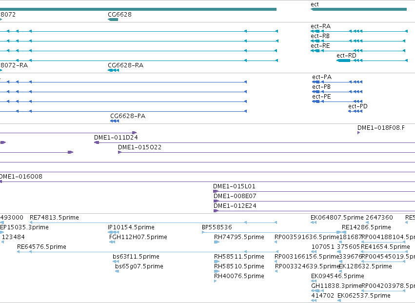415x303 pixels.
Task: Select the CG6628-RA transcript label
Action: [x=125, y=65]
